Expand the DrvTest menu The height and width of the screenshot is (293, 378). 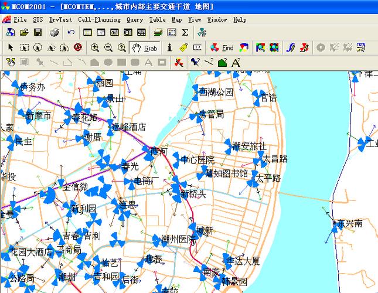coord(61,19)
